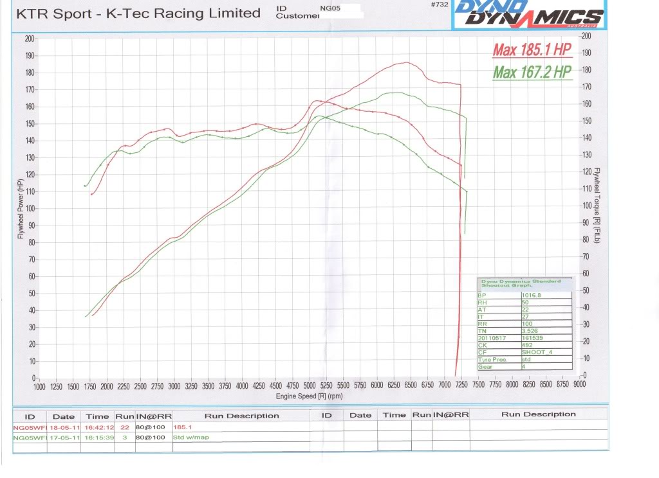Click the Time column header in left table
The image size is (659, 478).
(97, 416)
